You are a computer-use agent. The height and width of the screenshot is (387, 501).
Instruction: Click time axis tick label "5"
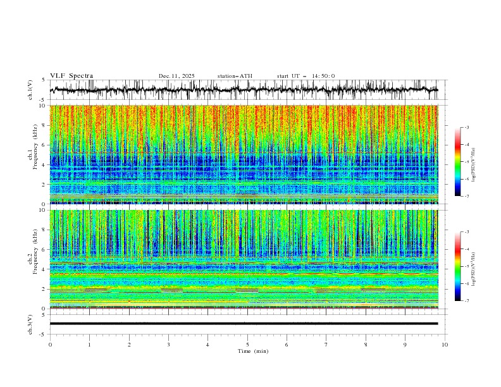click(247, 345)
